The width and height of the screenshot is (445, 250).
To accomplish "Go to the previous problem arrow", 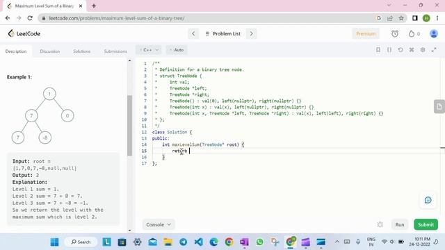I will pyautogui.click(x=193, y=34).
